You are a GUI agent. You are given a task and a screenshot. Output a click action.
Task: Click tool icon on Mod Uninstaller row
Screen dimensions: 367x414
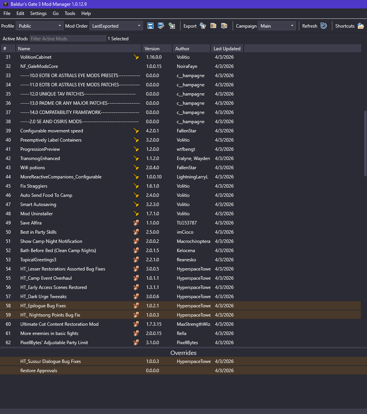click(x=136, y=214)
